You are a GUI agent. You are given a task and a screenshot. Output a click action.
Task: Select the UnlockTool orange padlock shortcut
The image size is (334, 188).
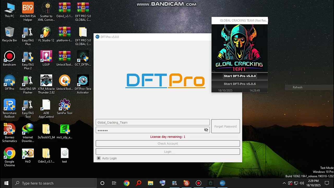click(64, 83)
